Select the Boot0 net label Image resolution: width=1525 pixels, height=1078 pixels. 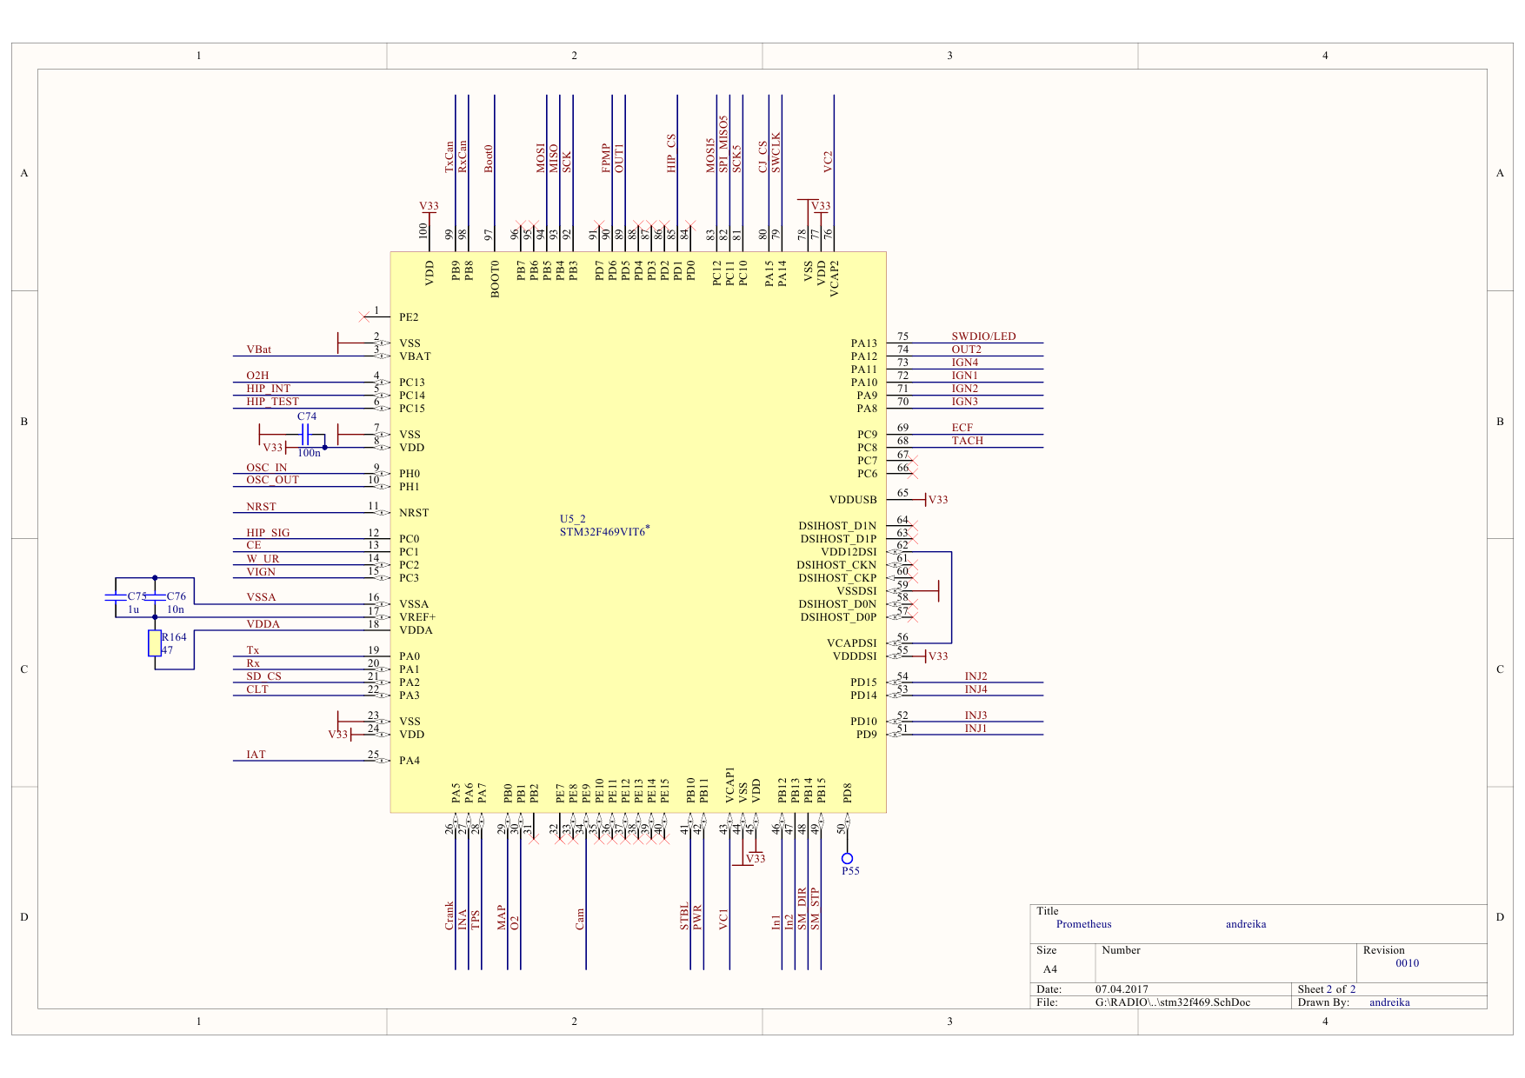(489, 159)
